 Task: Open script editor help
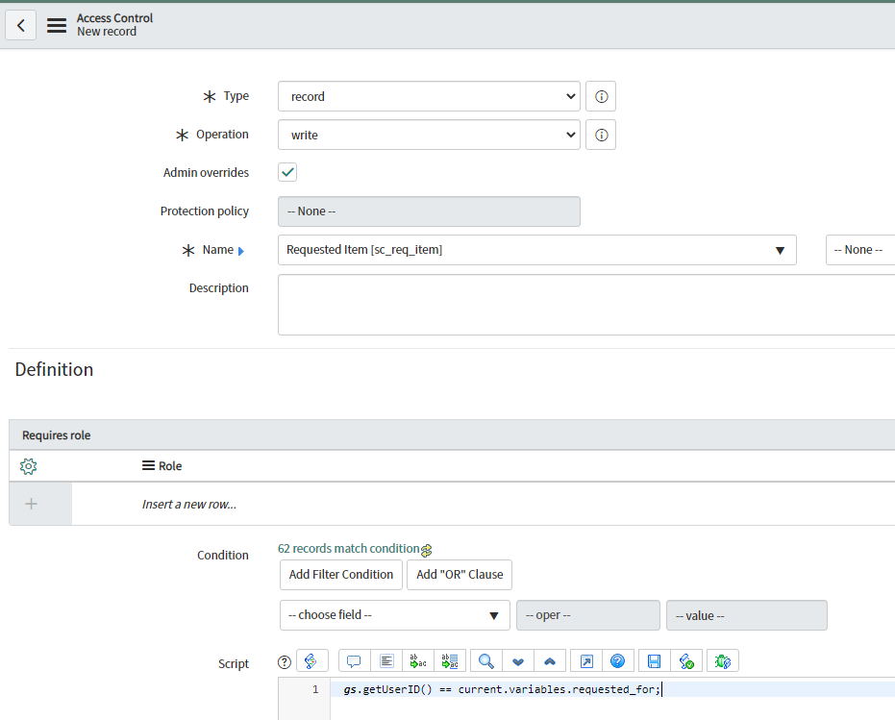click(617, 661)
